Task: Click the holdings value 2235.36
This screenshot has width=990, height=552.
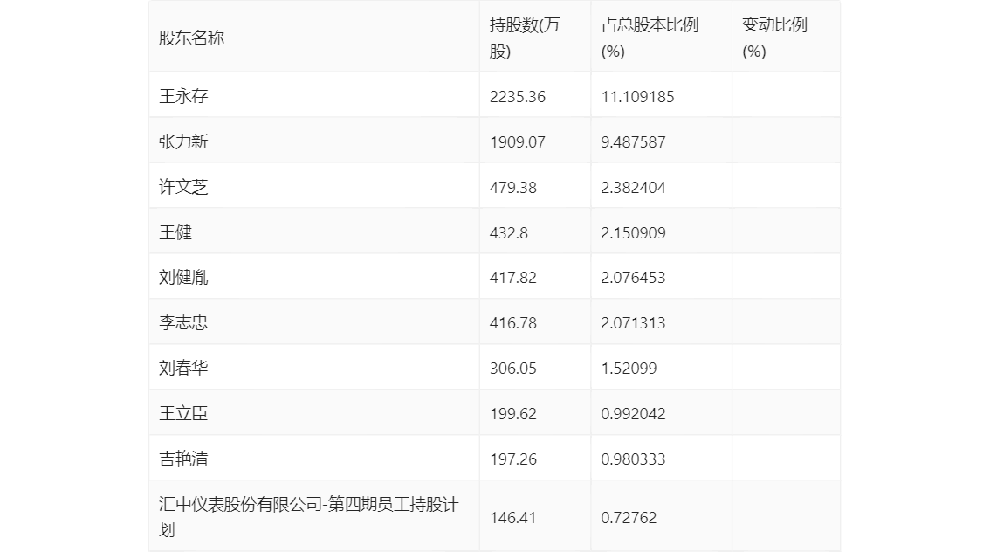Action: tap(518, 97)
